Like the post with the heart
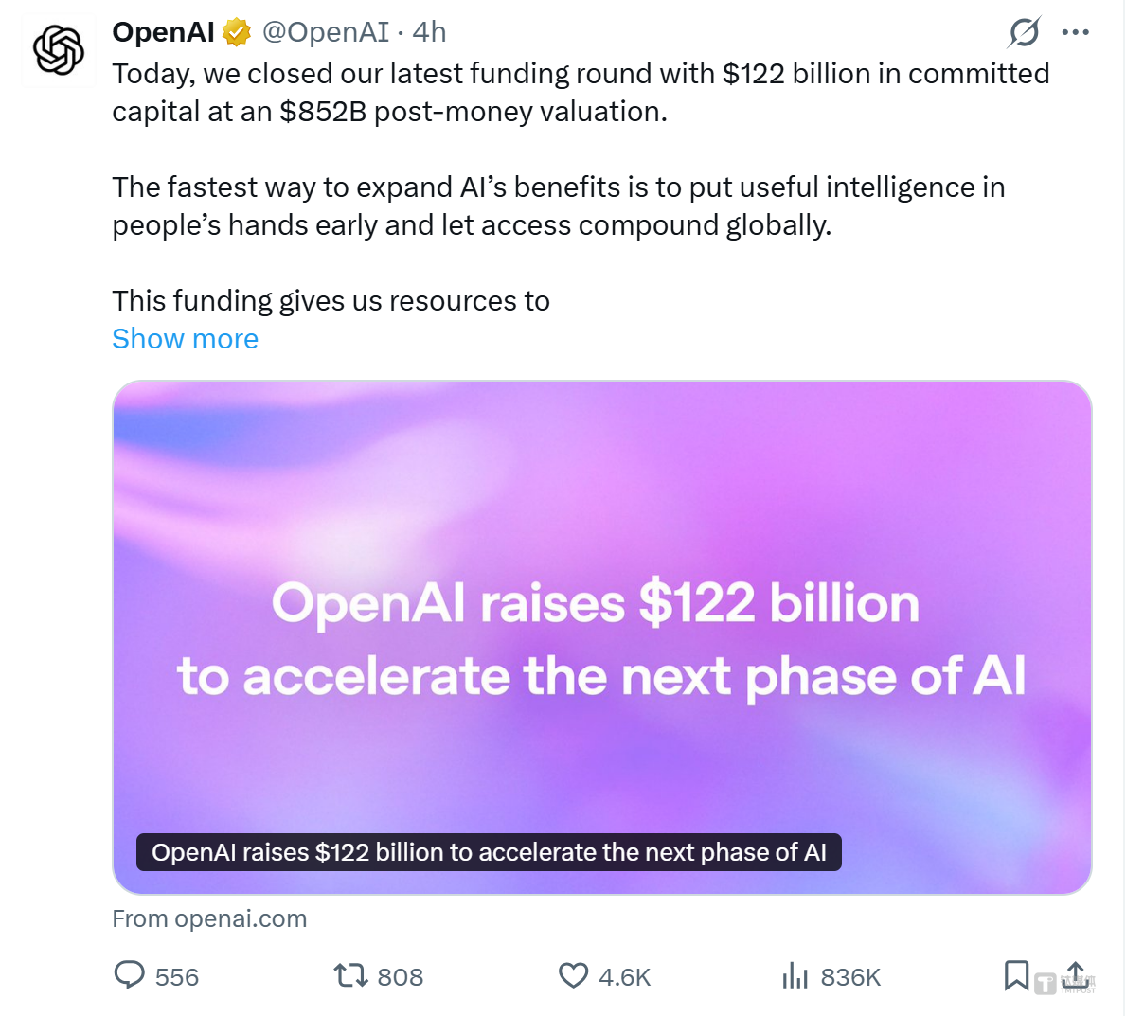Viewport: 1126px width, 1016px height. click(573, 975)
